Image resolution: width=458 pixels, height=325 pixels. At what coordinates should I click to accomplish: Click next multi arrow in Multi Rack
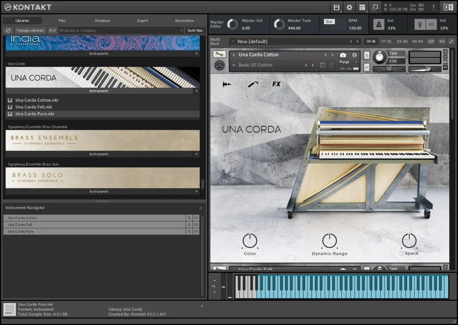pyautogui.click(x=357, y=42)
